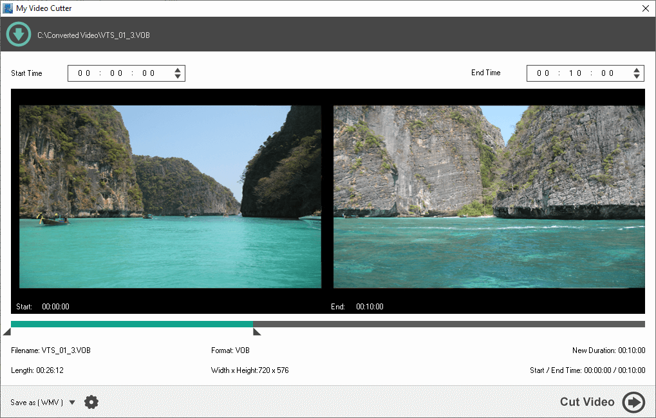The height and width of the screenshot is (418, 656).
Task: Click the green load video file icon
Action: (19, 35)
